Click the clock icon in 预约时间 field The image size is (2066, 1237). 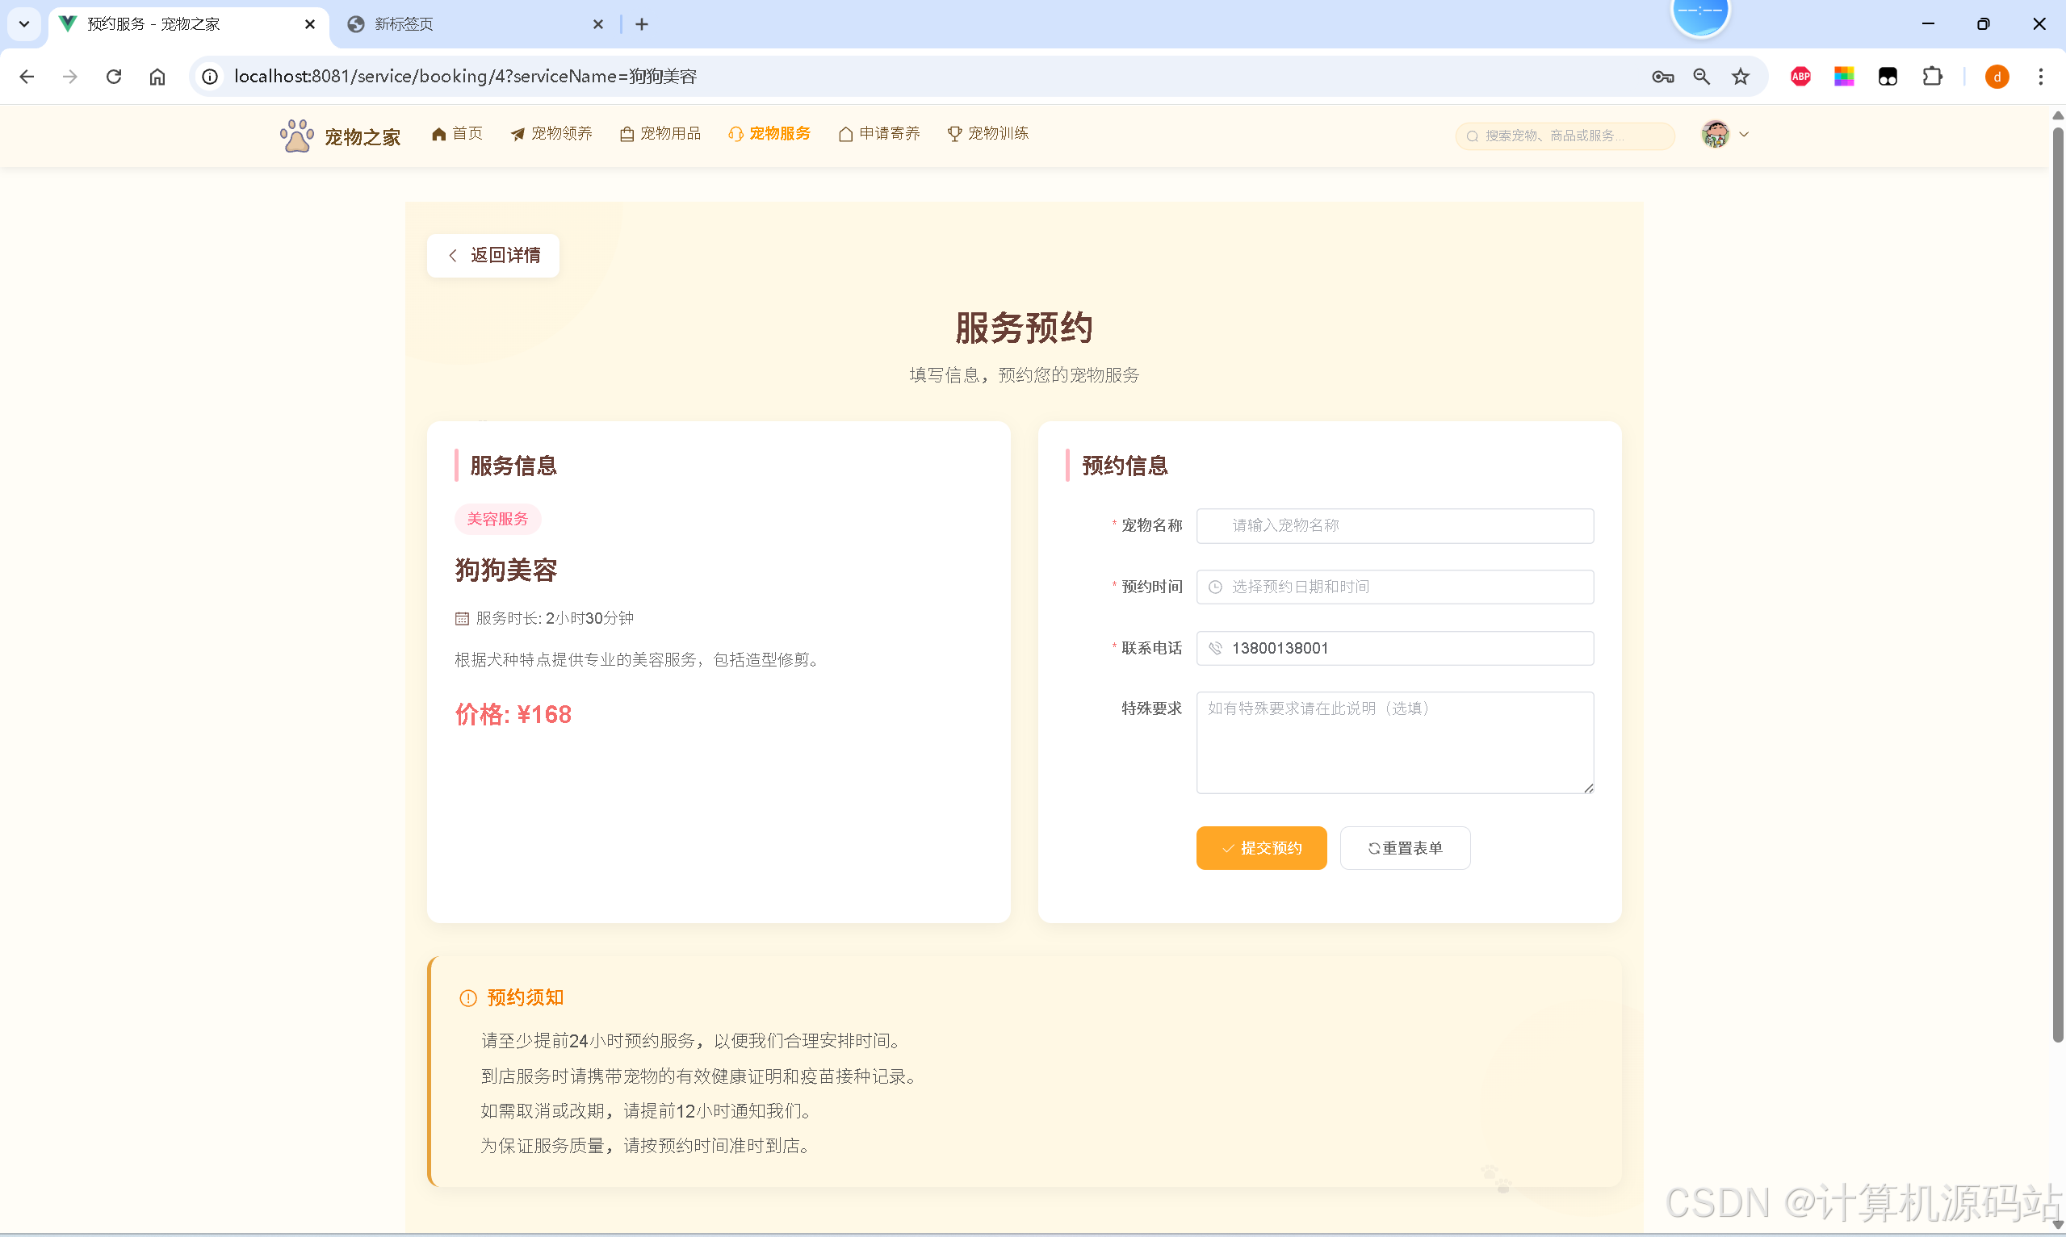coord(1215,587)
